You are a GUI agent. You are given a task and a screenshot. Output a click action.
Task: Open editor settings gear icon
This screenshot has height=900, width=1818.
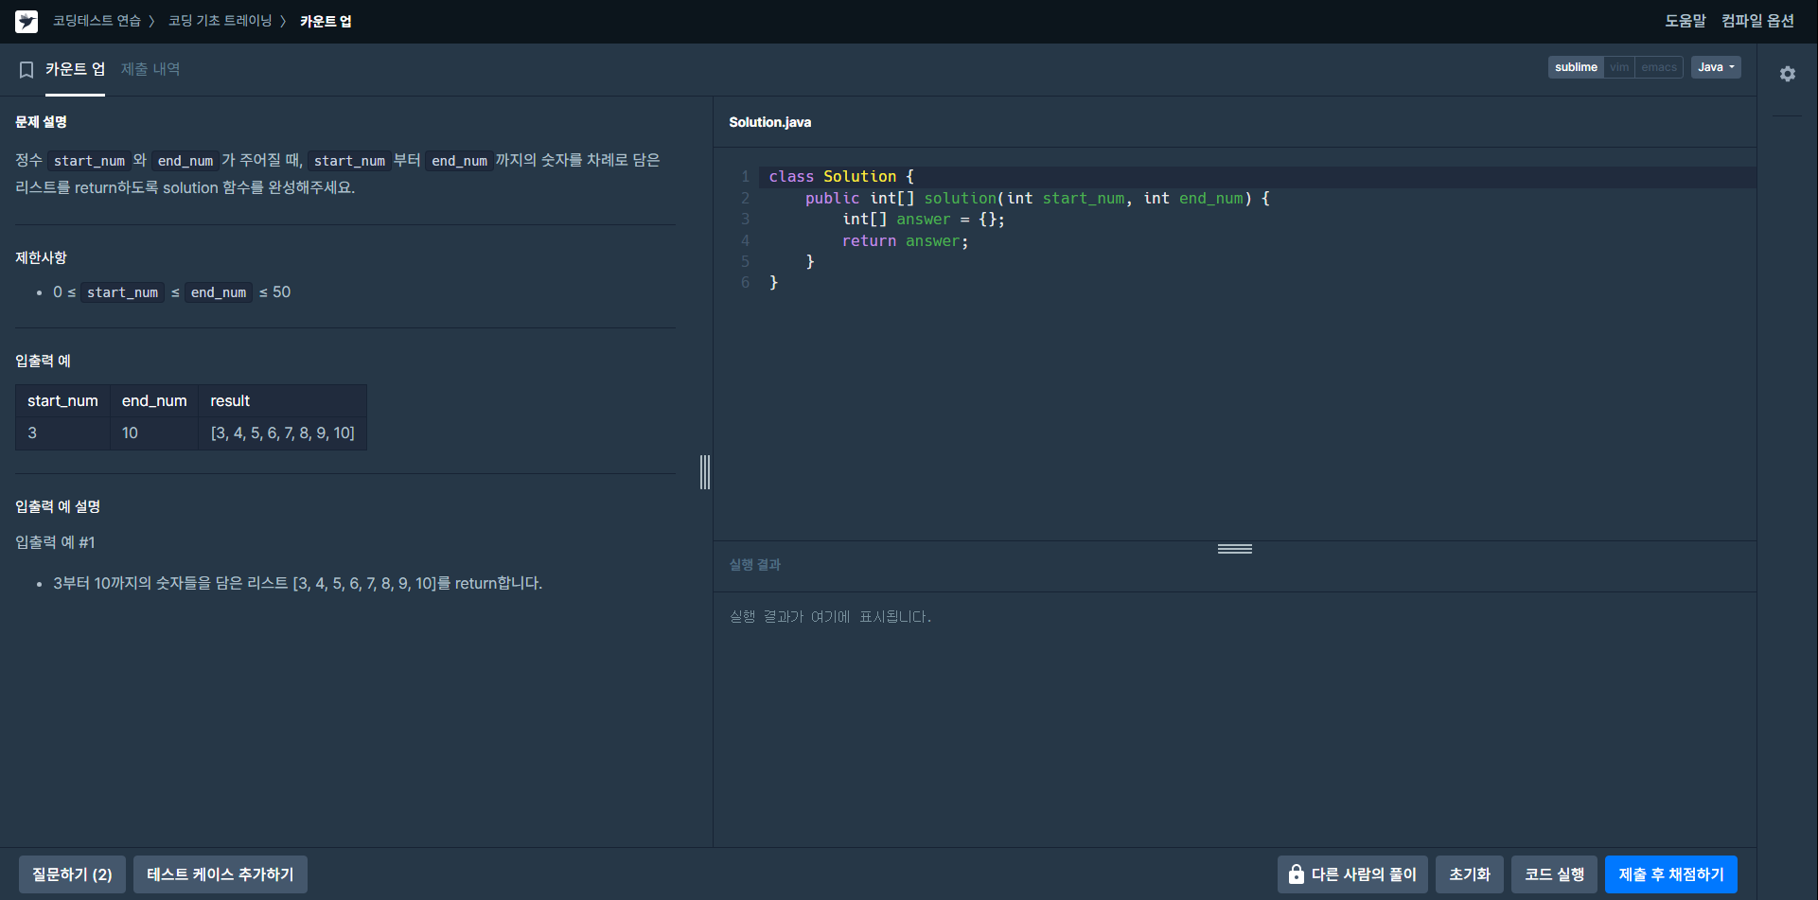(1787, 74)
